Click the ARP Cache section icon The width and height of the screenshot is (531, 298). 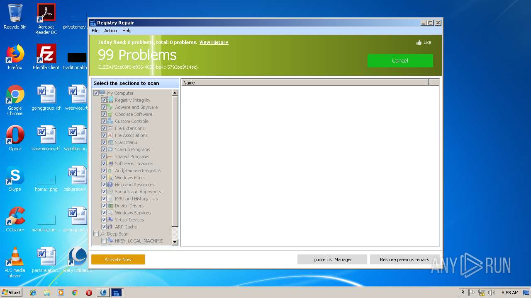110,227
